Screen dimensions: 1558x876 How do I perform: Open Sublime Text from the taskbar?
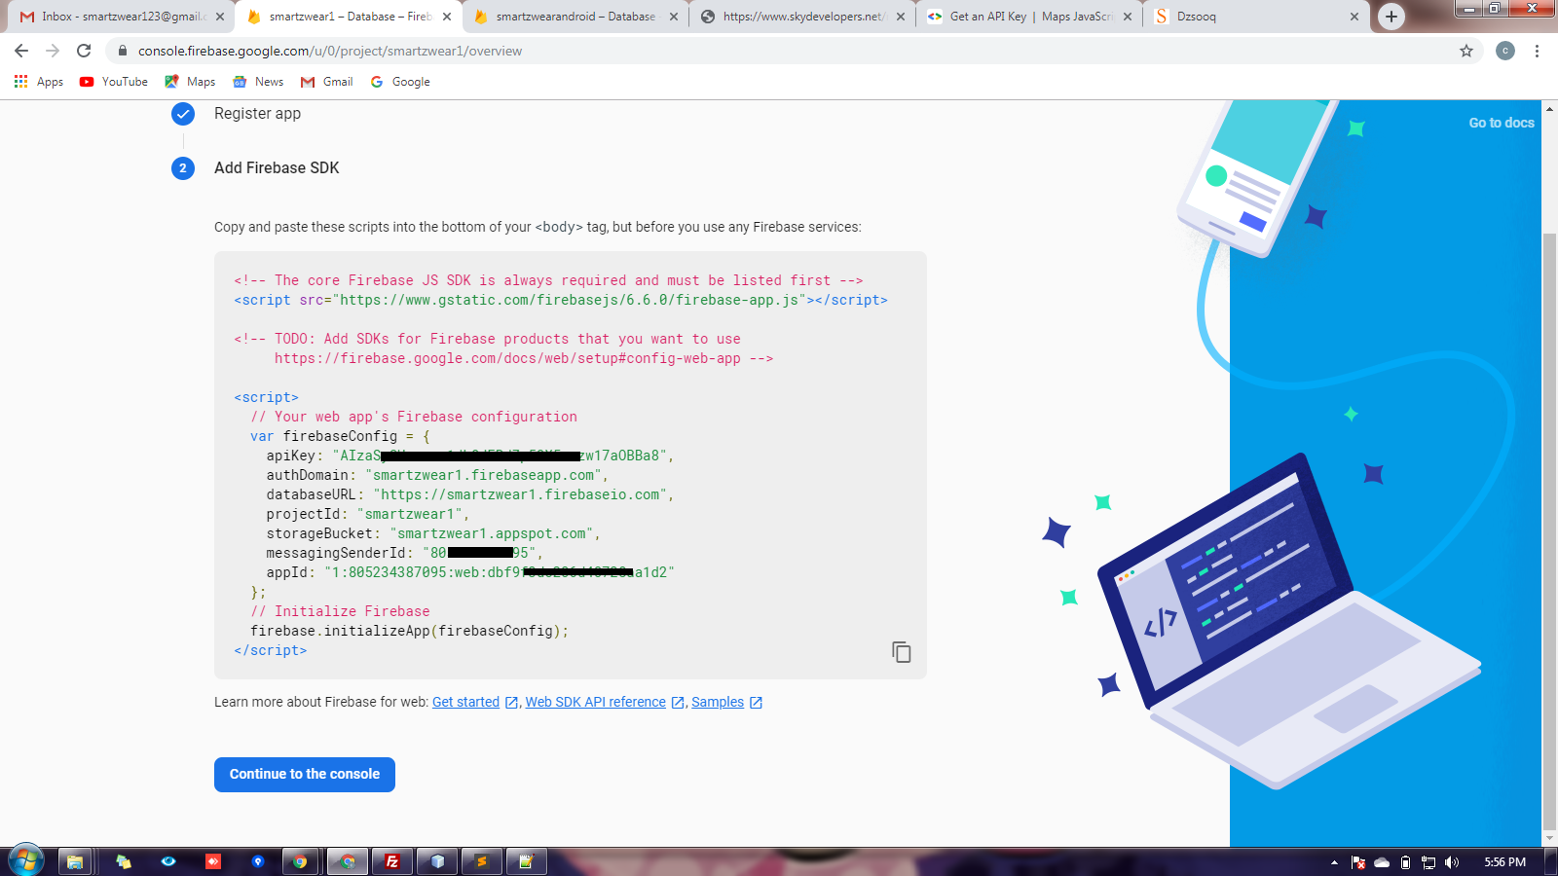coord(482,861)
